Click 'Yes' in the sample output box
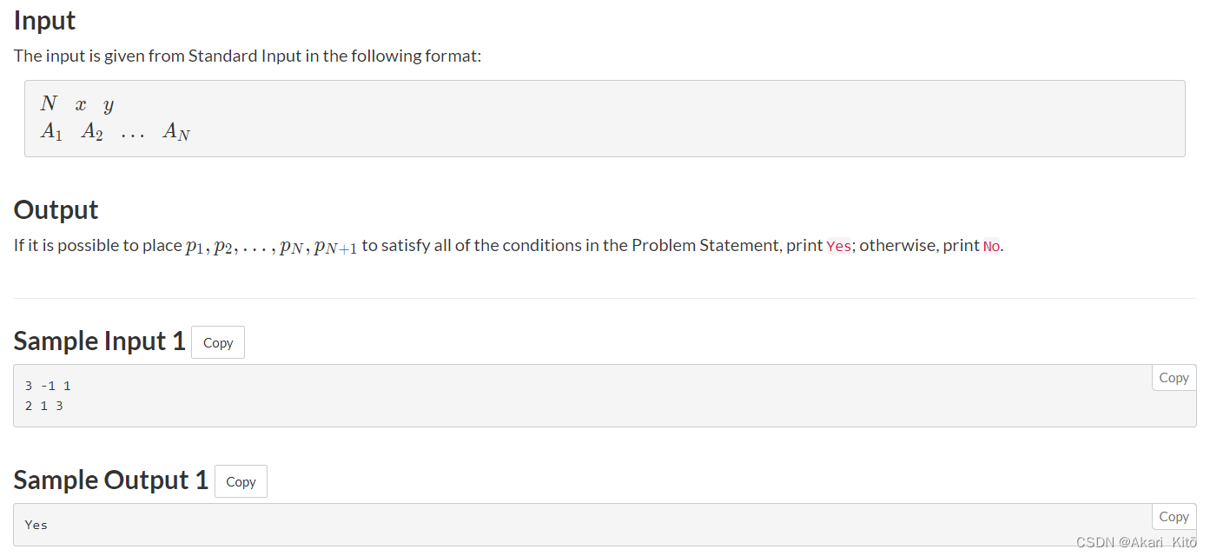 point(36,525)
